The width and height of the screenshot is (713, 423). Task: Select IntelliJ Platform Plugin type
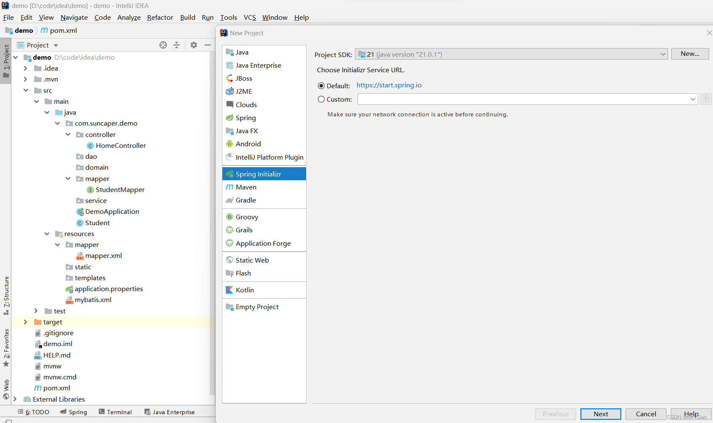pyautogui.click(x=264, y=157)
